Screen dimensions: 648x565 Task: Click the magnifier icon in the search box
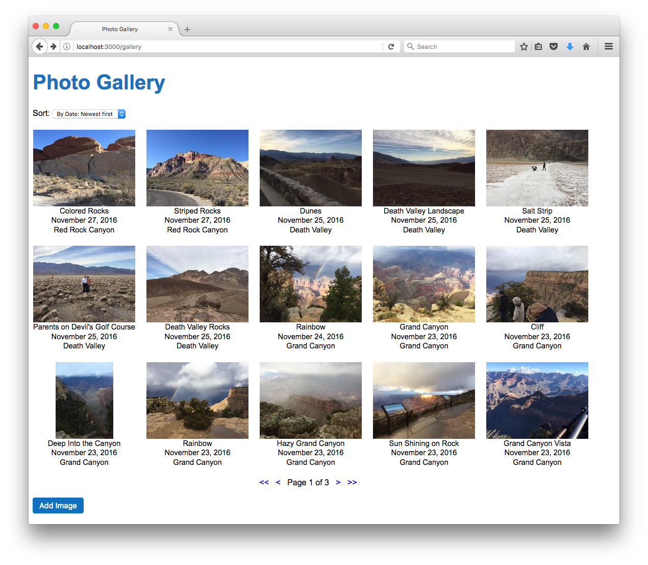(410, 46)
